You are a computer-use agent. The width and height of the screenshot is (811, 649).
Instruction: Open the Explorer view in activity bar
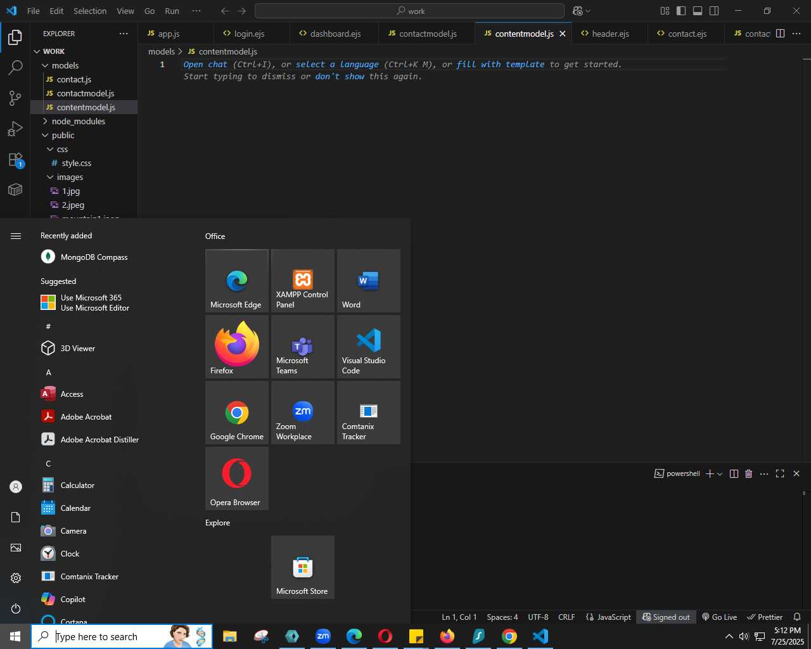tap(15, 37)
